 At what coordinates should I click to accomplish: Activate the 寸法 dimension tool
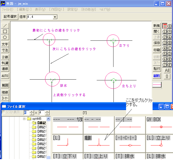click(x=5, y=50)
